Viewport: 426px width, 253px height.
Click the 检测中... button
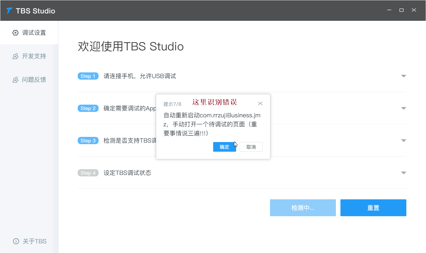pos(303,208)
